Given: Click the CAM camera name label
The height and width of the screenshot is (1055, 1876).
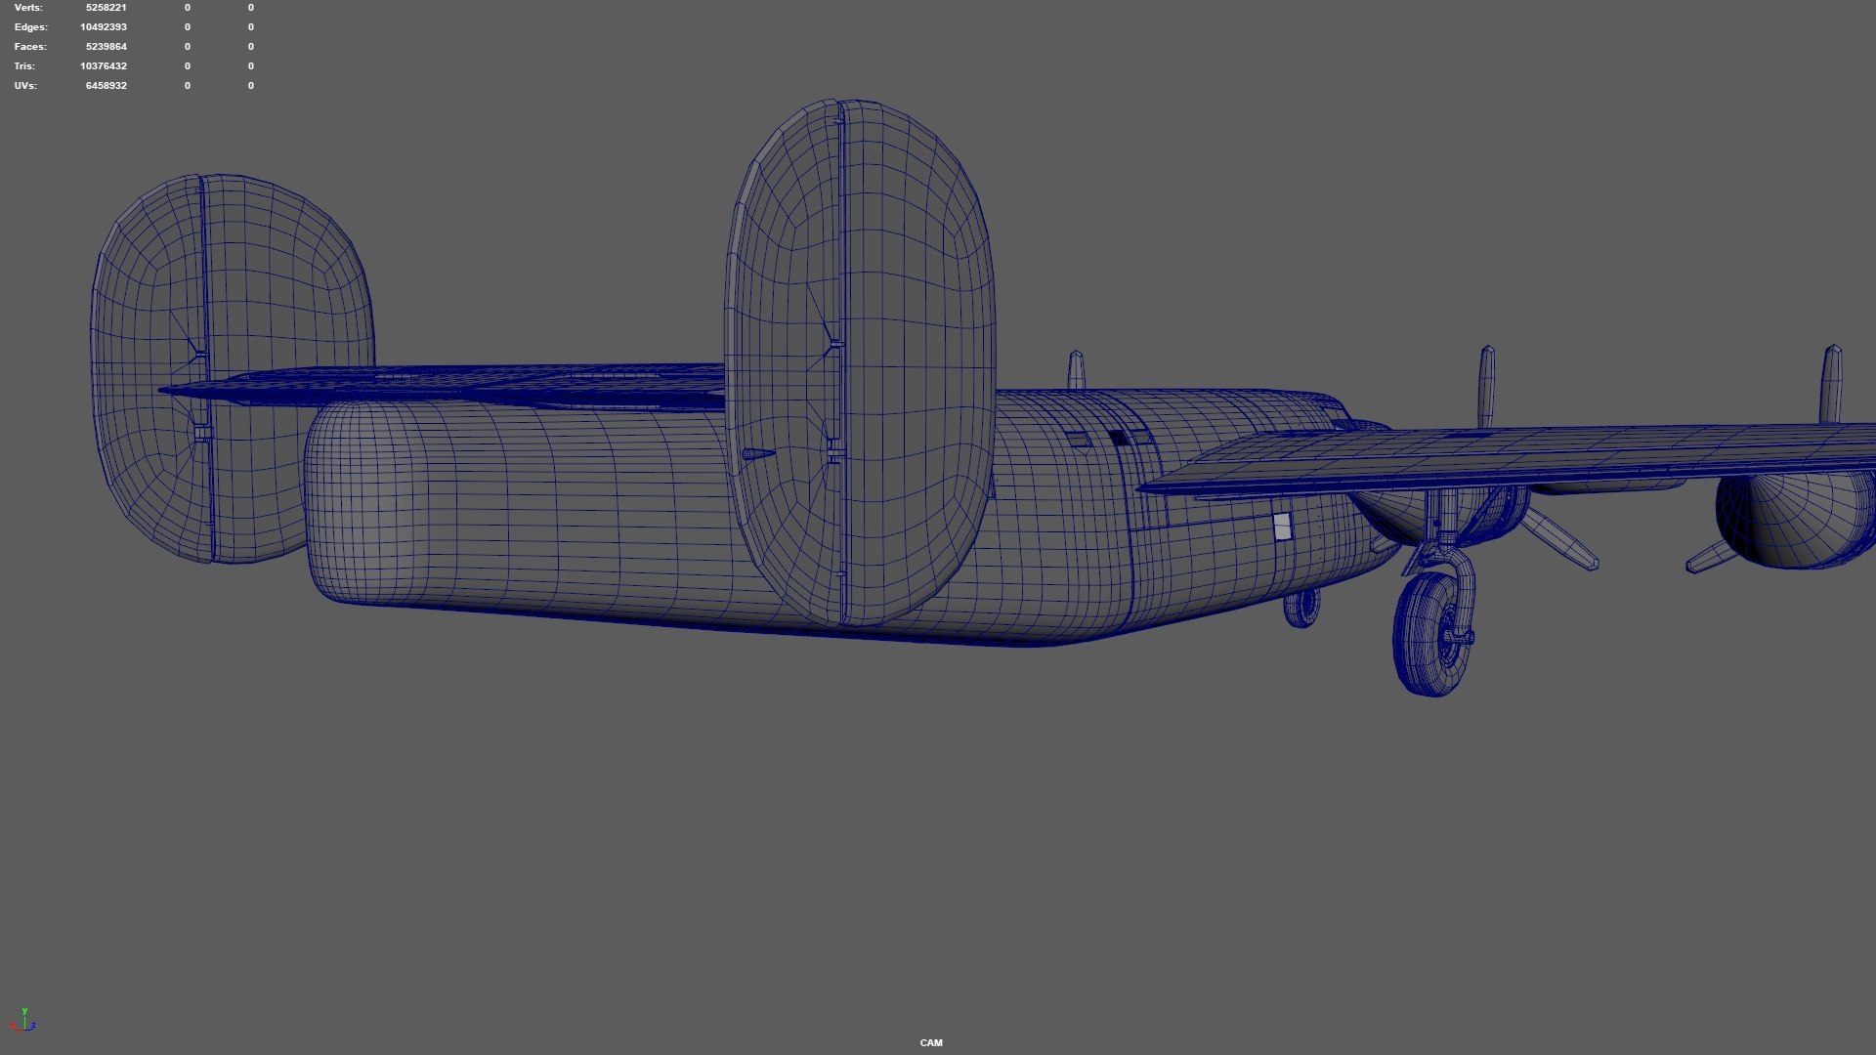Looking at the screenshot, I should point(931,1043).
